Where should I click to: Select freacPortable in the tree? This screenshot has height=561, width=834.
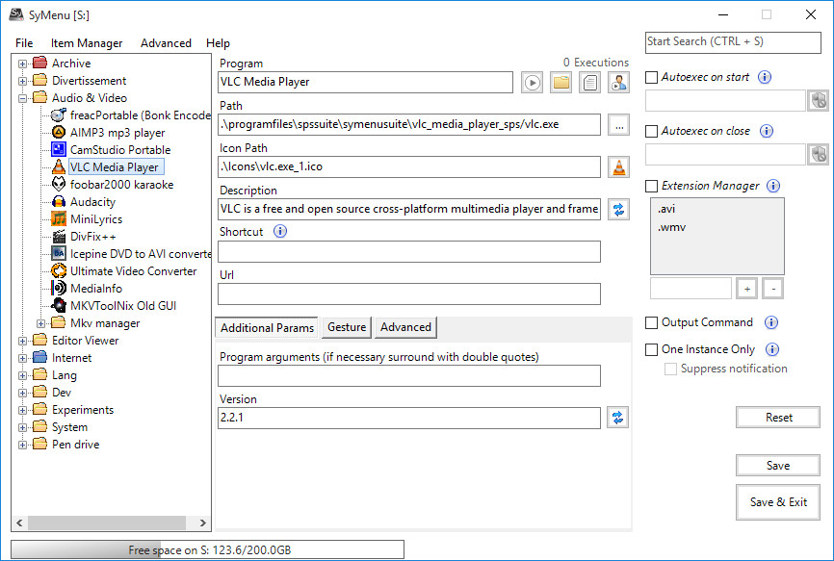[131, 115]
